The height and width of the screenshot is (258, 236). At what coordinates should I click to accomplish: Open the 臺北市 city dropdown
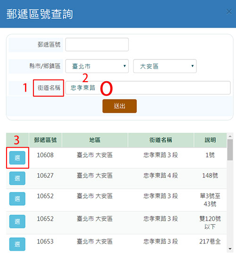point(97,66)
